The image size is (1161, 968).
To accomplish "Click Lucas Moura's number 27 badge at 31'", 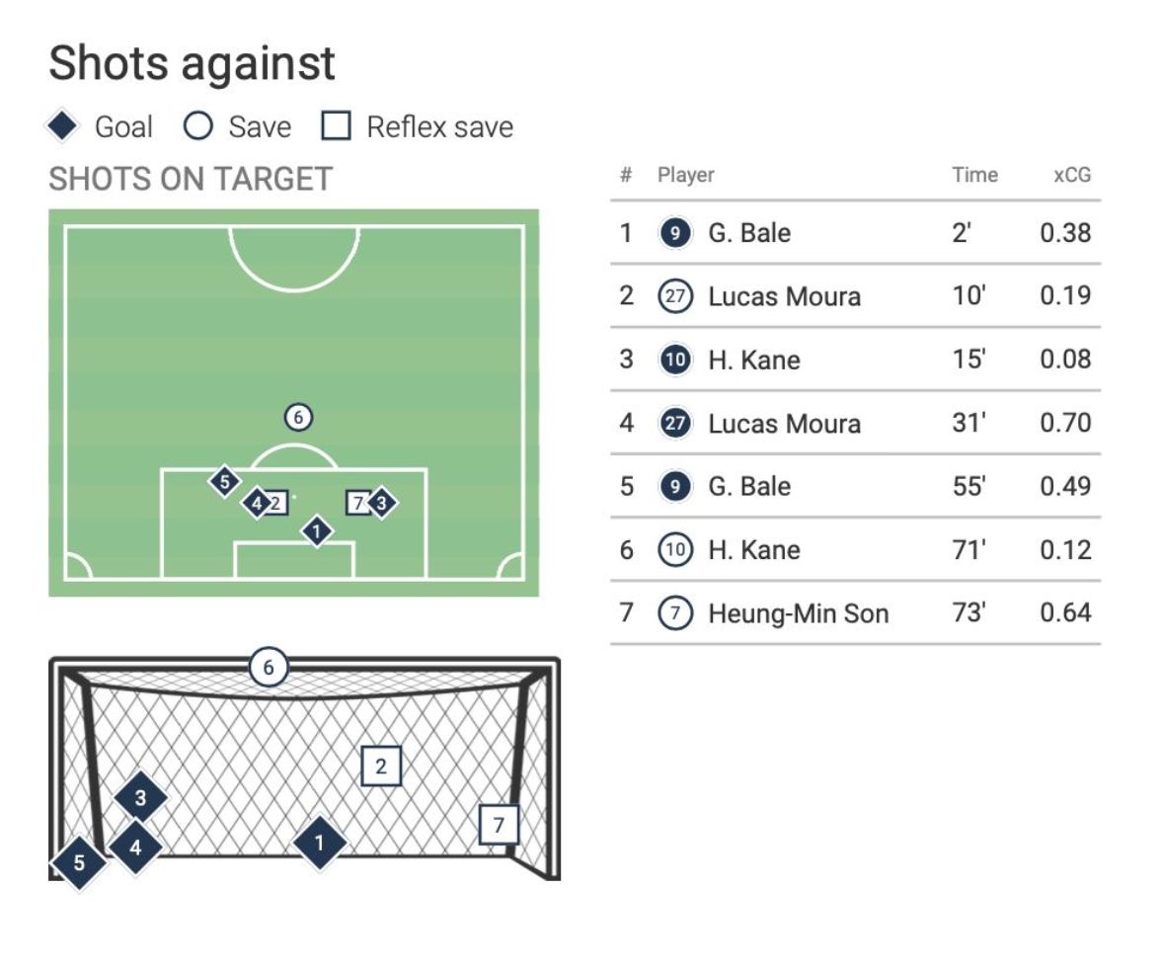I will 675,424.
